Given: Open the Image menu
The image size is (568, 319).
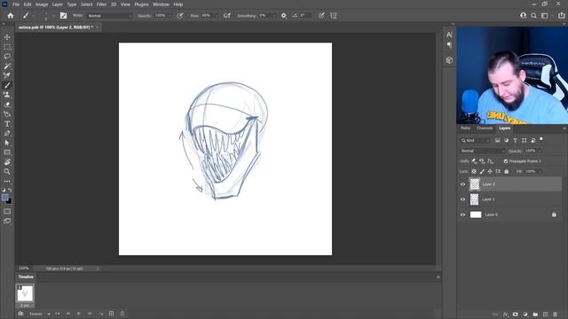Looking at the screenshot, I should pos(42,4).
